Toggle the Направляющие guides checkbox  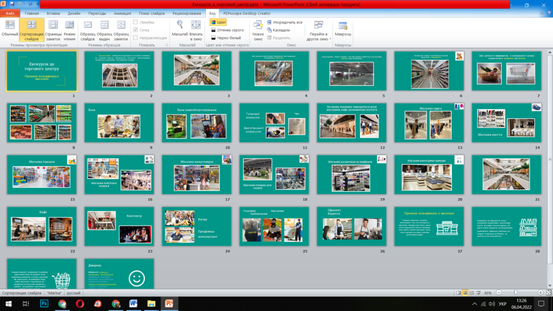coord(135,38)
